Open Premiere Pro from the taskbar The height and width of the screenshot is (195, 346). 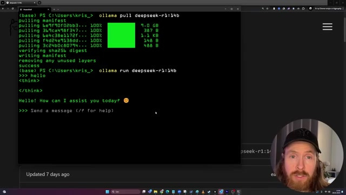coord(227,192)
